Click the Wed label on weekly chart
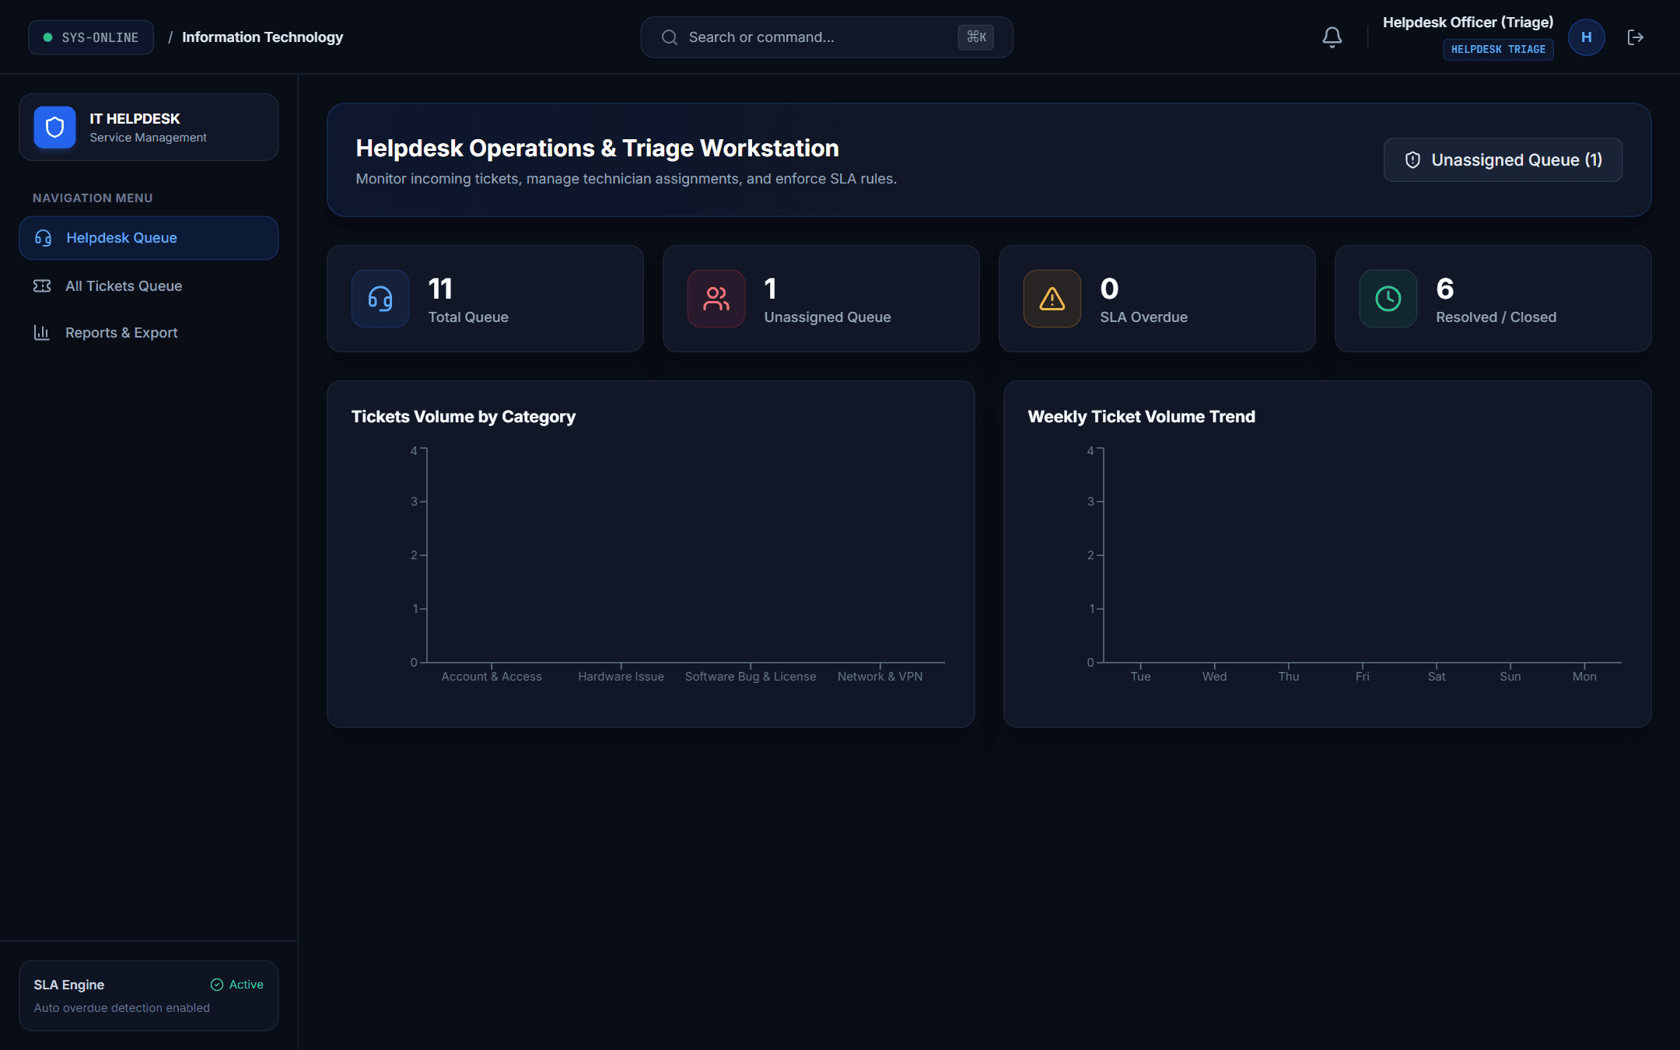Viewport: 1680px width, 1050px height. click(1214, 677)
